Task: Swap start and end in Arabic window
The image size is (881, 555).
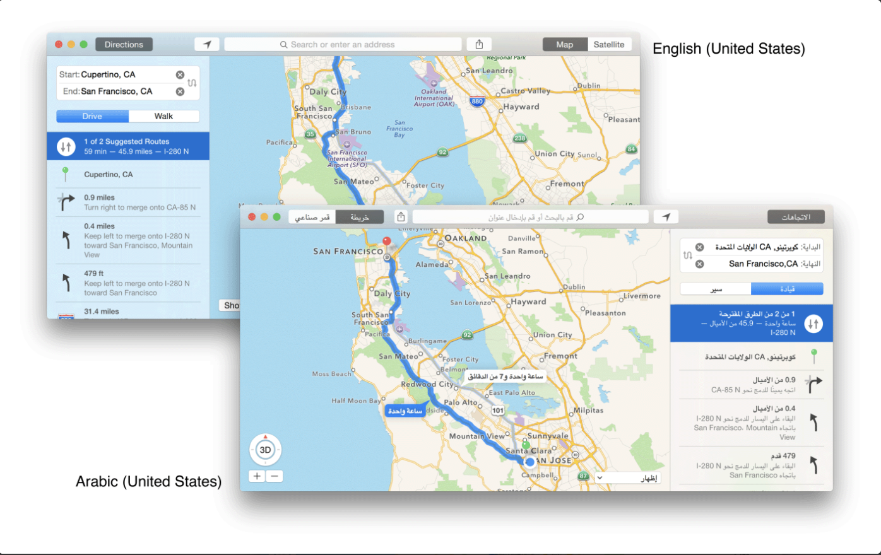Action: point(687,255)
